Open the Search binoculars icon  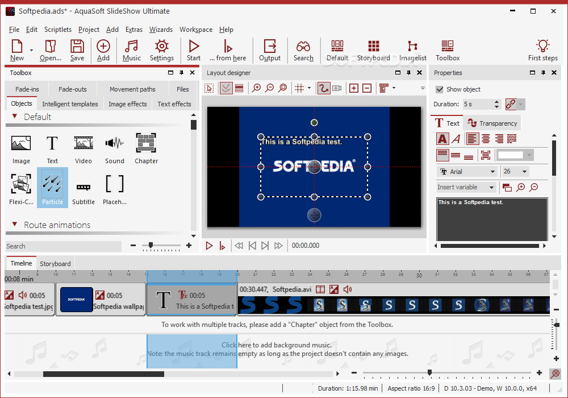click(x=303, y=51)
